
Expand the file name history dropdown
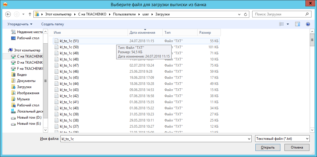tap(249, 139)
